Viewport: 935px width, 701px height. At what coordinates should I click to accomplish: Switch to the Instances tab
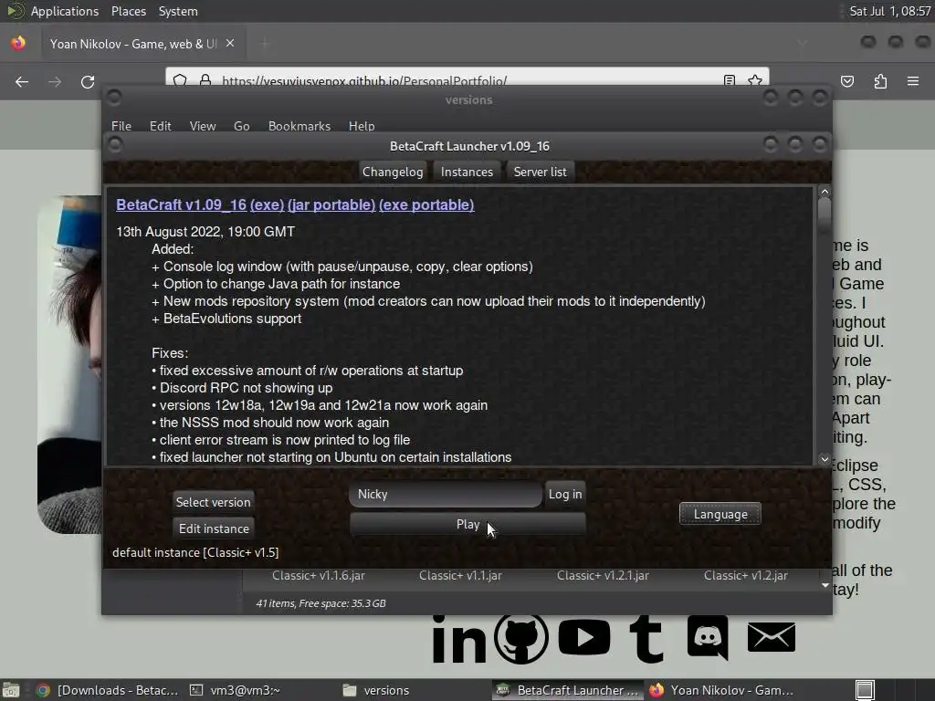click(x=467, y=172)
